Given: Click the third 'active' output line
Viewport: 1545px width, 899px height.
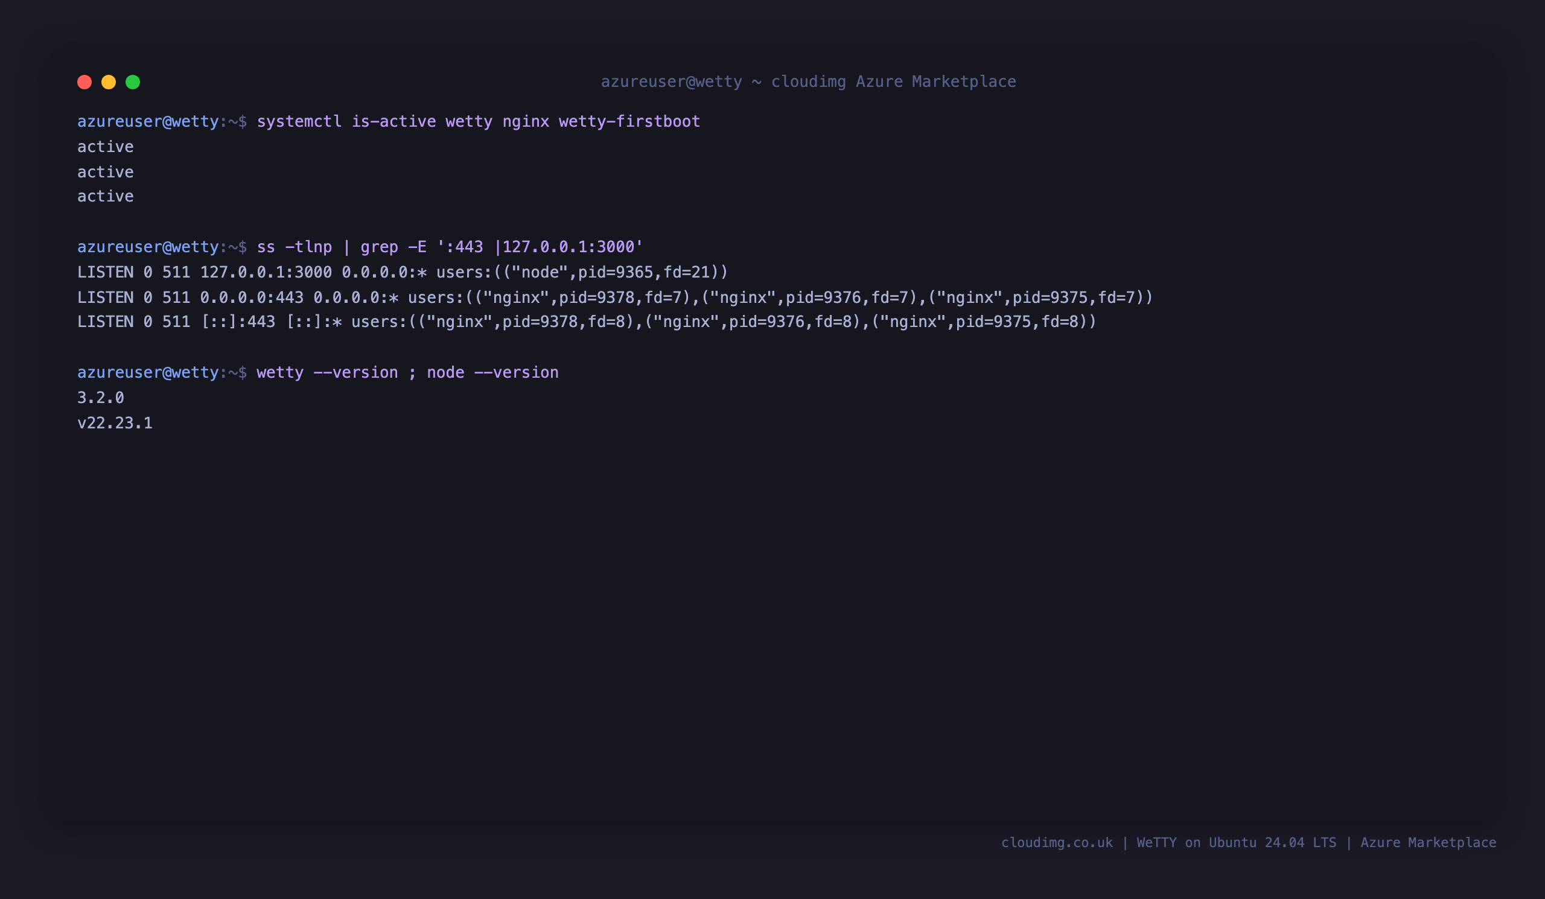Looking at the screenshot, I should tap(106, 196).
